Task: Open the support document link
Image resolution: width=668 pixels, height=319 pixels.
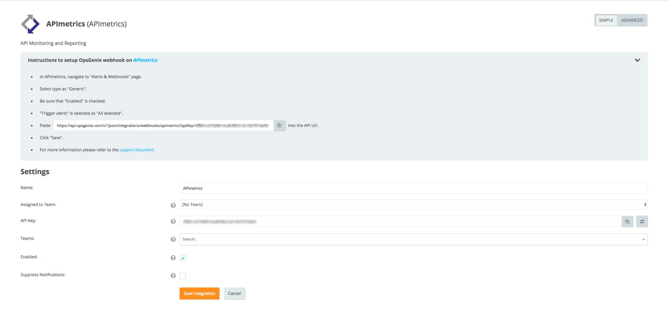Action: tap(136, 150)
